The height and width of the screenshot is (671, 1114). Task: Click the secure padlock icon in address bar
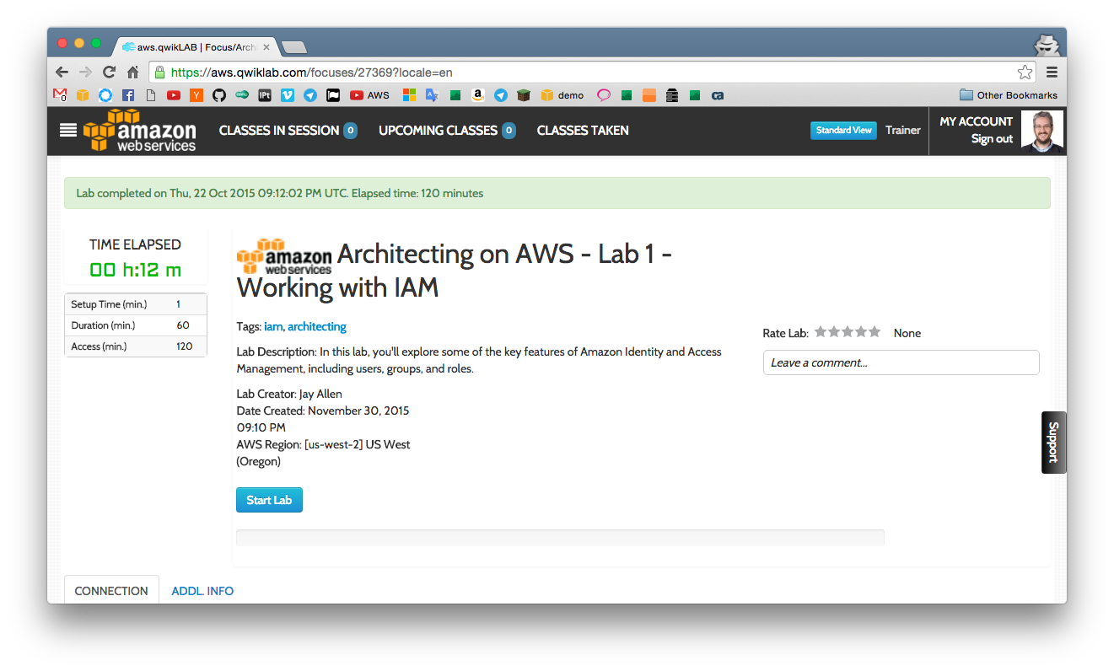(159, 72)
